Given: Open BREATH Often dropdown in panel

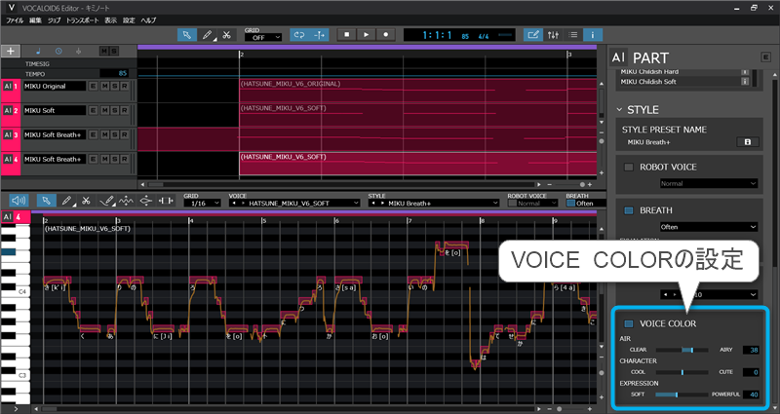Looking at the screenshot, I should click(709, 227).
